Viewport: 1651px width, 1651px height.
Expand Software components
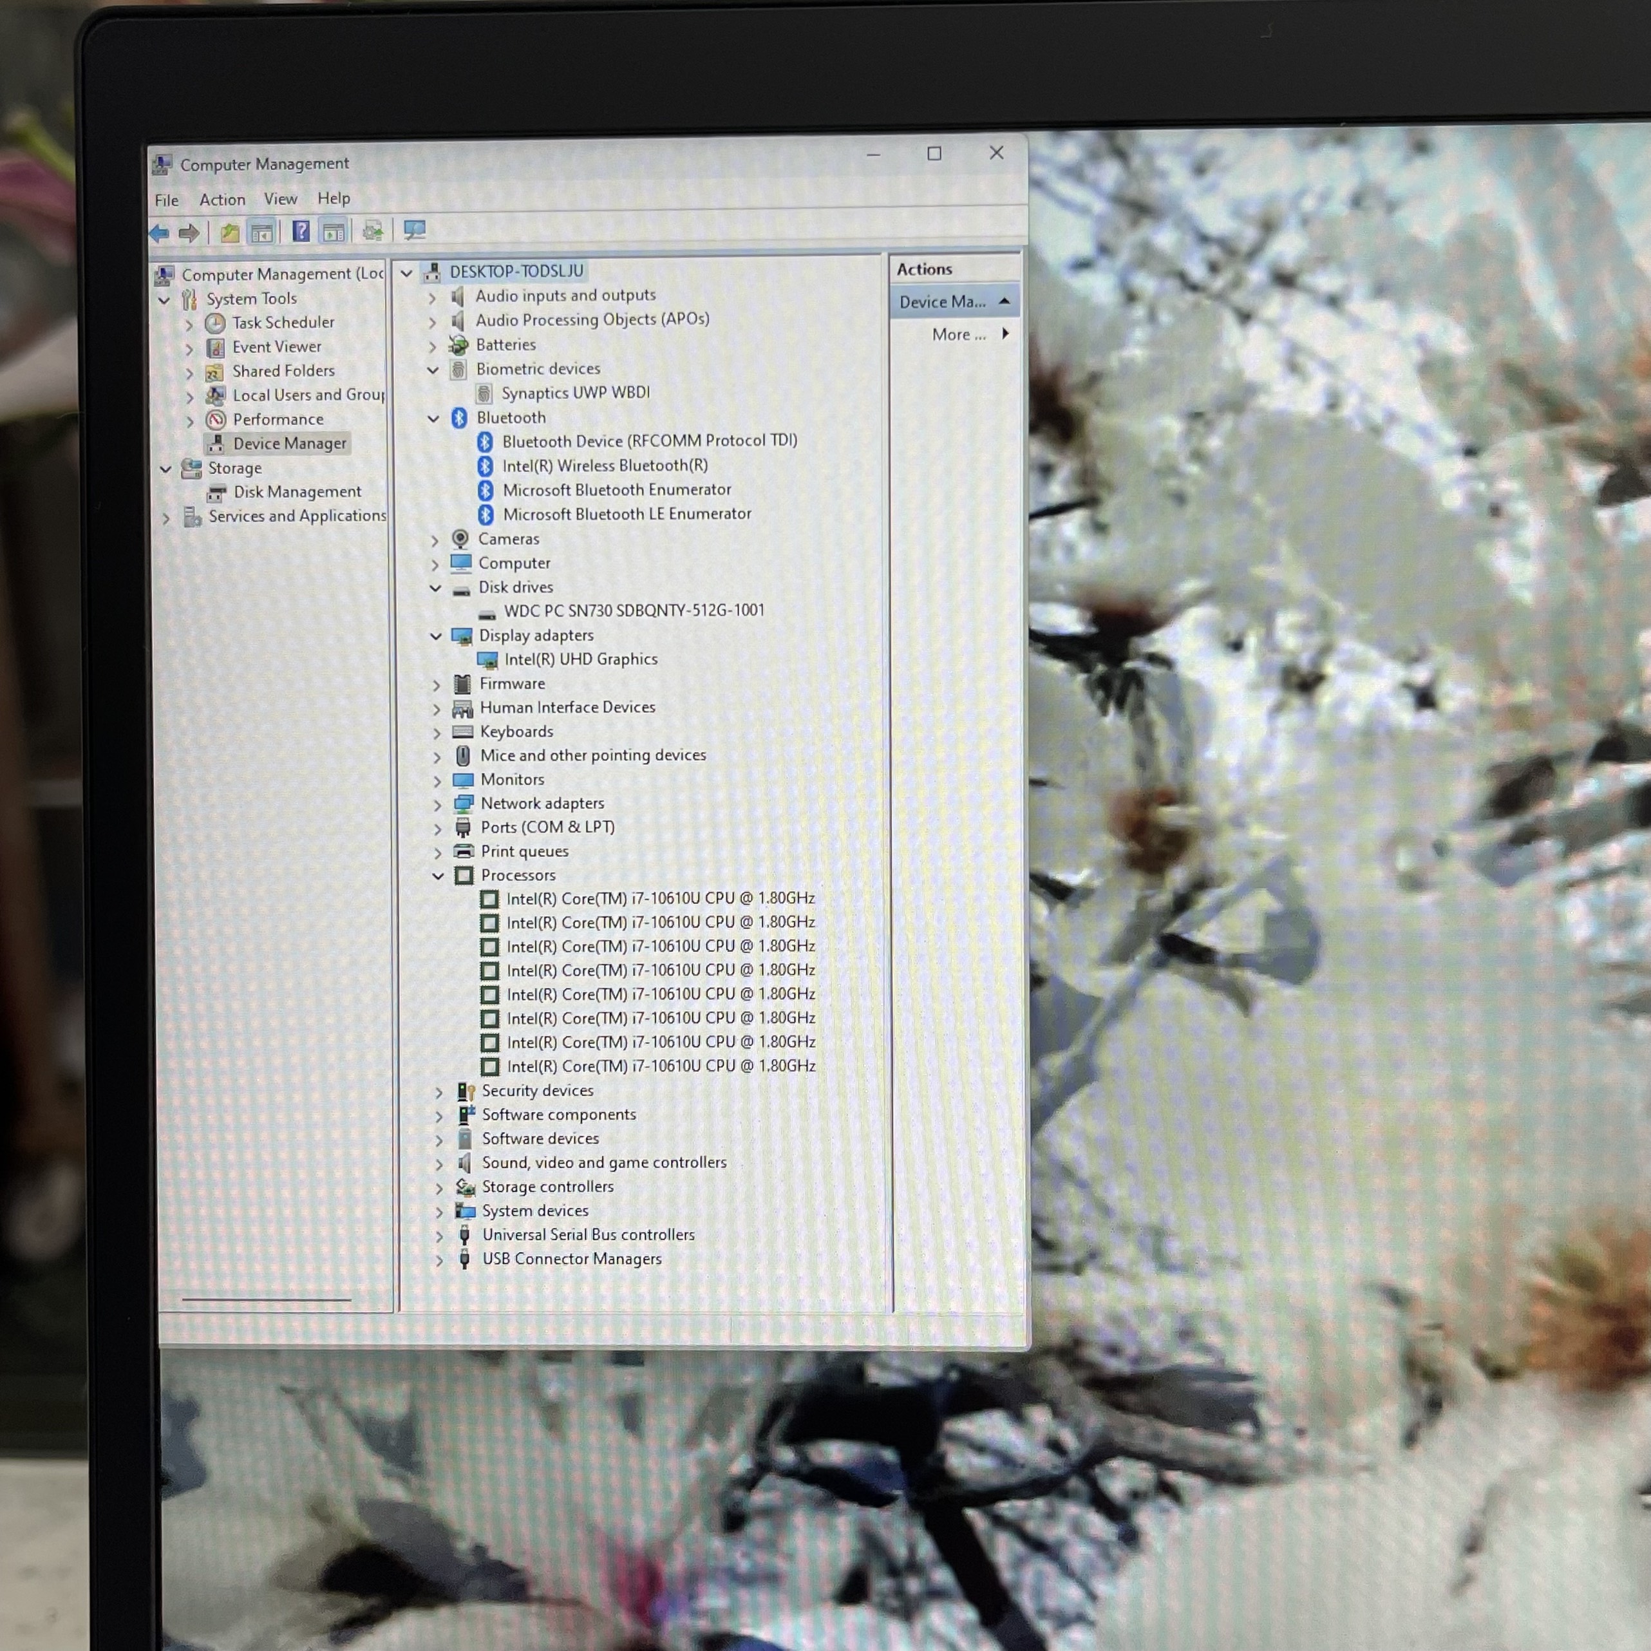(x=439, y=1117)
